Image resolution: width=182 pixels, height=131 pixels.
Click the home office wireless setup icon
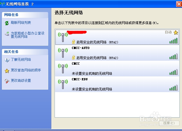point(7,34)
